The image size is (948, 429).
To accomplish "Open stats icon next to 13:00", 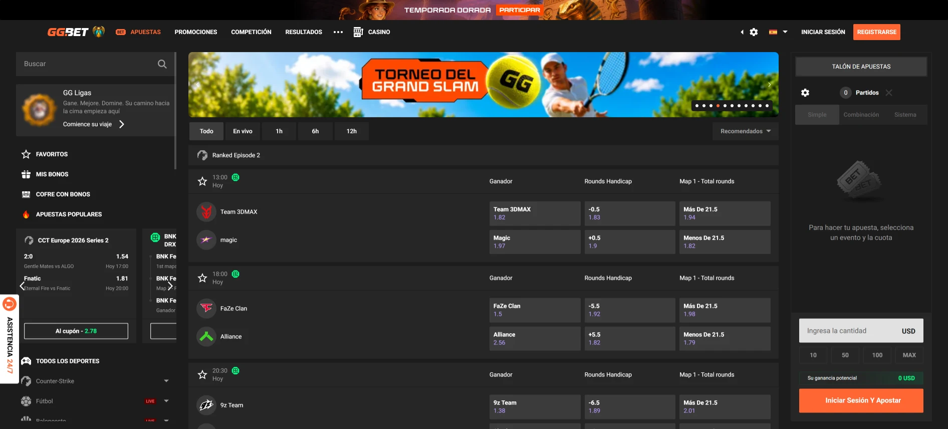I will 235,177.
